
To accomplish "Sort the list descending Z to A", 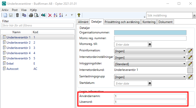I will click(61, 15).
